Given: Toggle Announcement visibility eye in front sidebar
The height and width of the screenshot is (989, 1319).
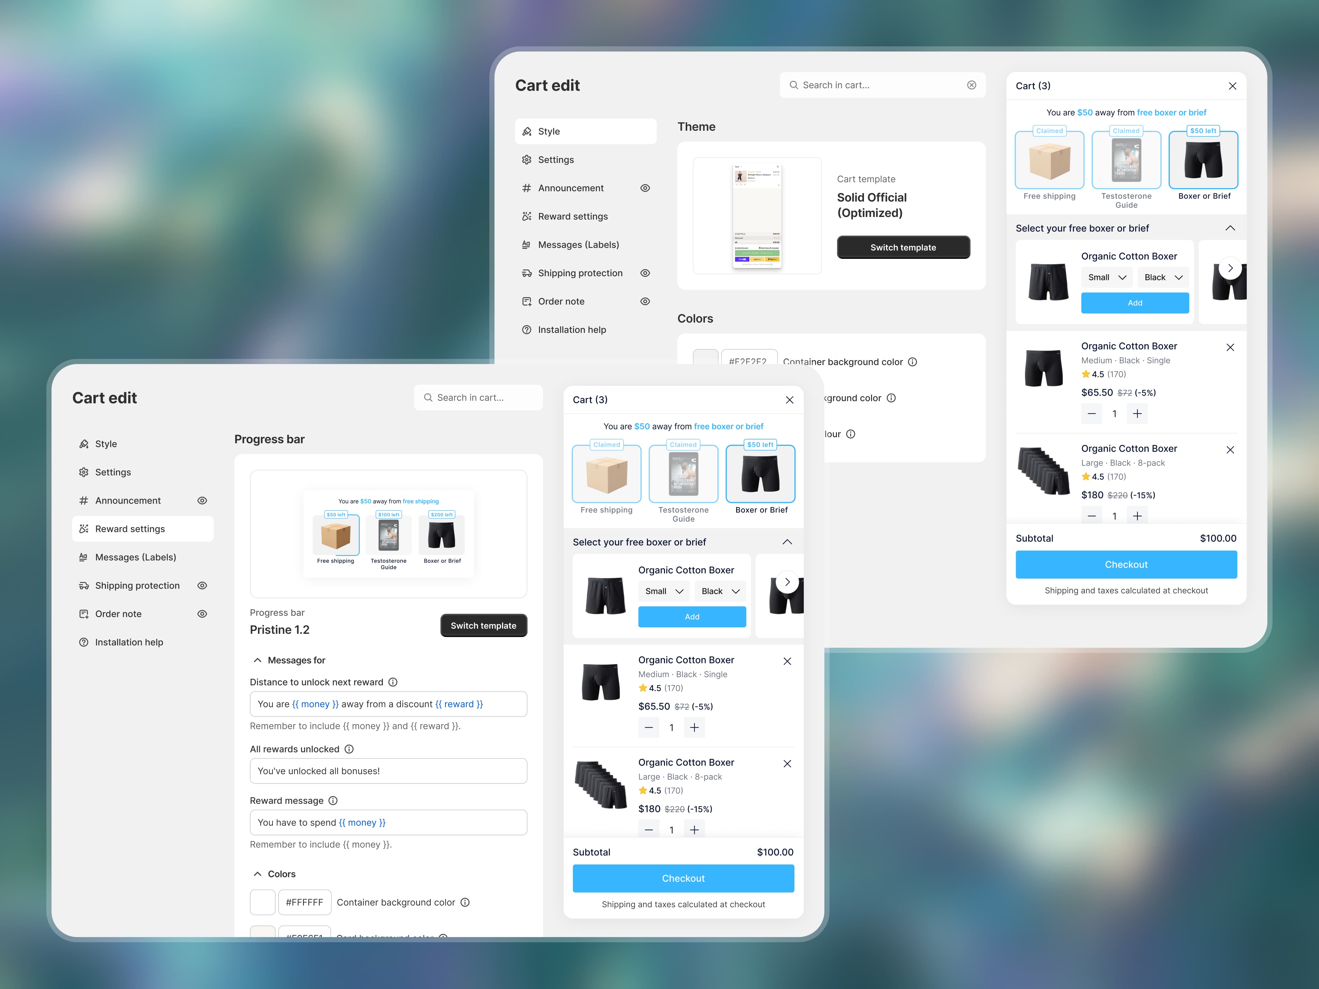Looking at the screenshot, I should 202,501.
